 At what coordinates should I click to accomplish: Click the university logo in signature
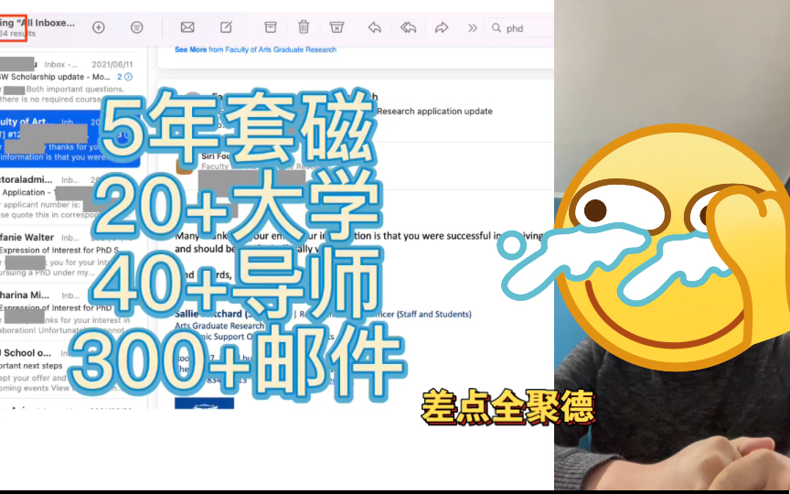204,403
